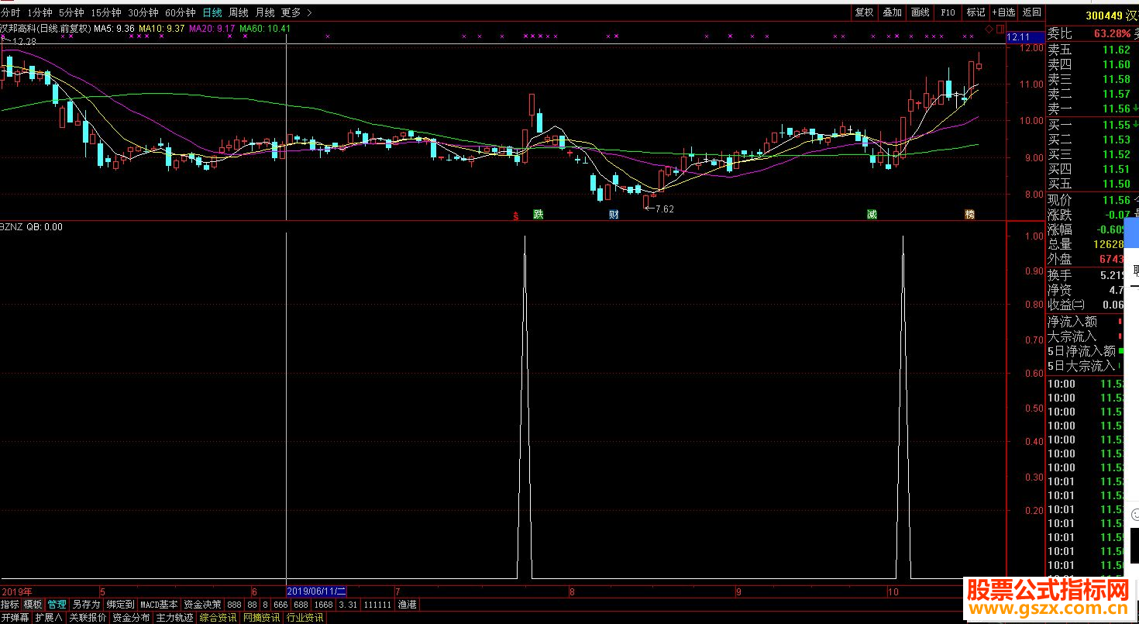Open the 主力轨迹 tab

[174, 618]
